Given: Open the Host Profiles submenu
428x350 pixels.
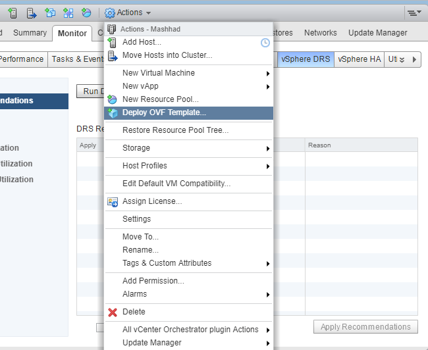Looking at the screenshot, I should tap(268, 166).
